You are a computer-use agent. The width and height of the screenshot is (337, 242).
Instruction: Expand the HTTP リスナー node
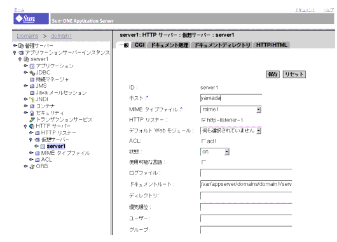pos(31,132)
